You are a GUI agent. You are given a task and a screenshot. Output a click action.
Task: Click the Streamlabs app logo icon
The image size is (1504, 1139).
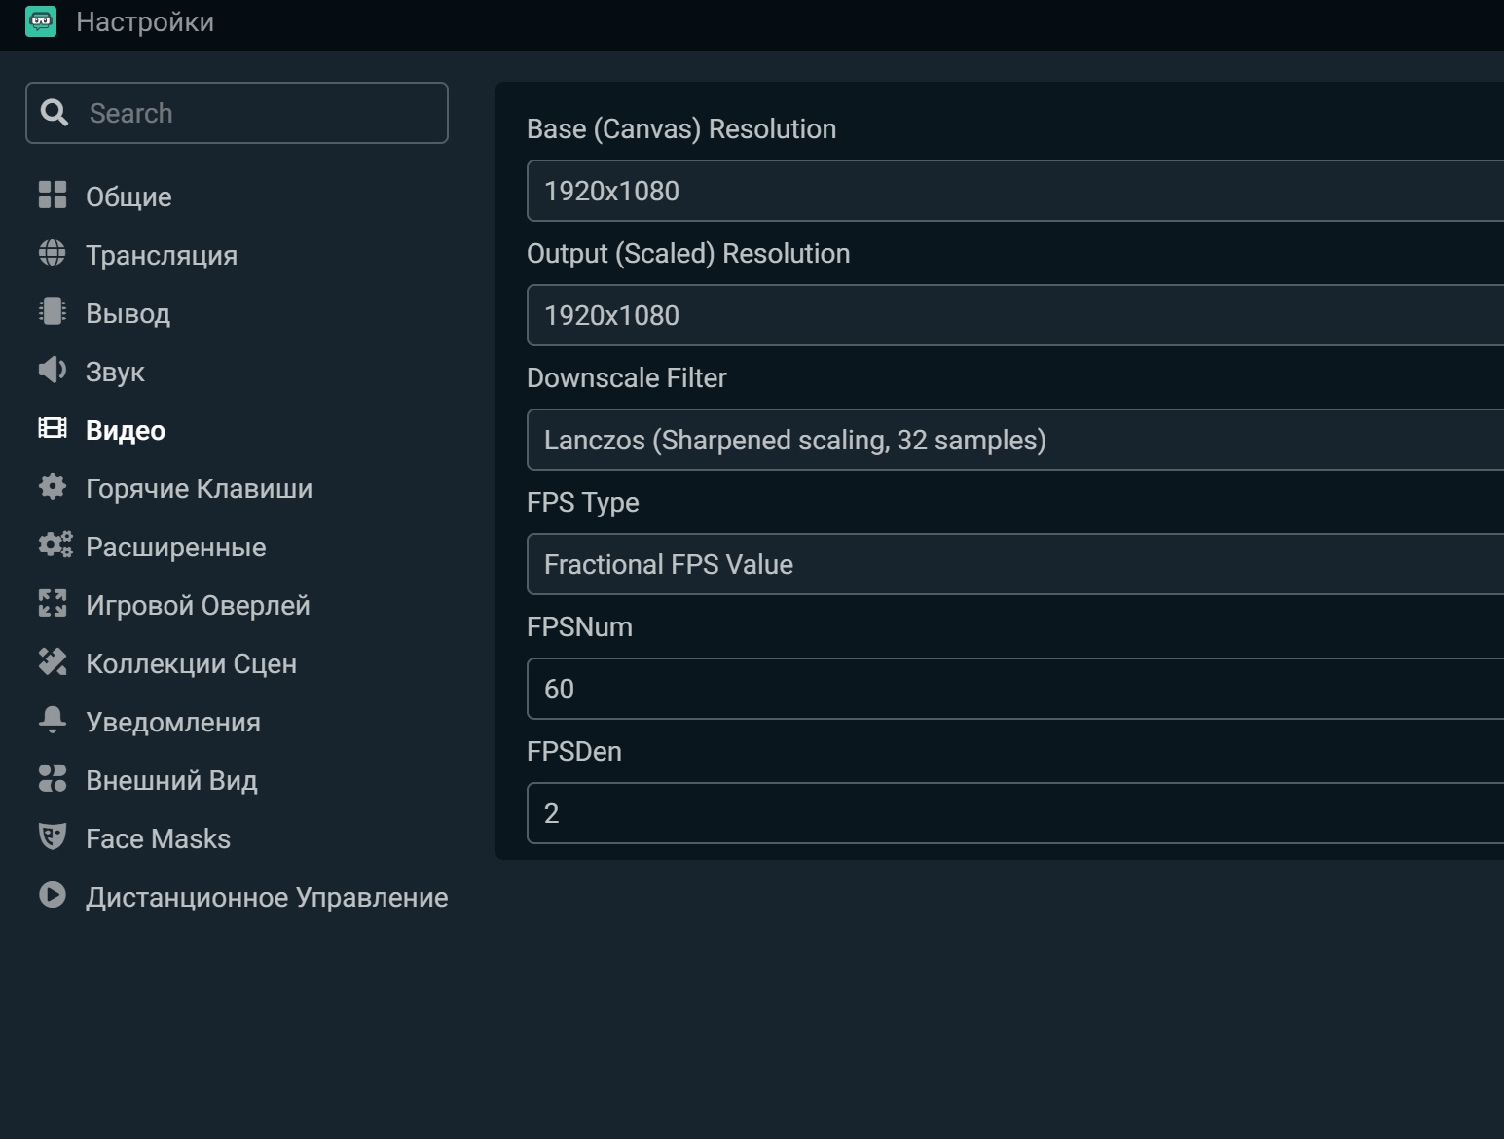pos(41,20)
